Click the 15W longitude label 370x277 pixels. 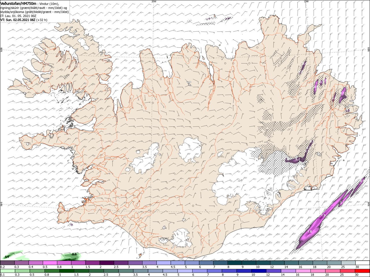click(x=306, y=1)
